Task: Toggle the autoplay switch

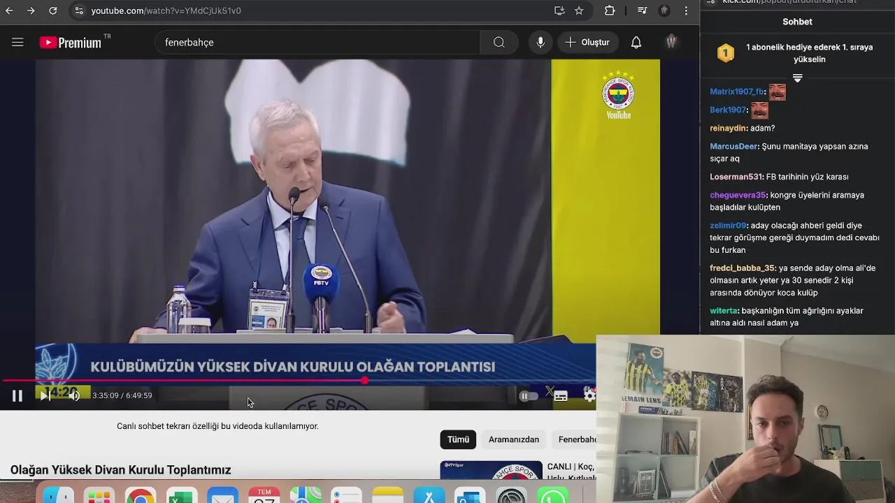Action: 529,396
